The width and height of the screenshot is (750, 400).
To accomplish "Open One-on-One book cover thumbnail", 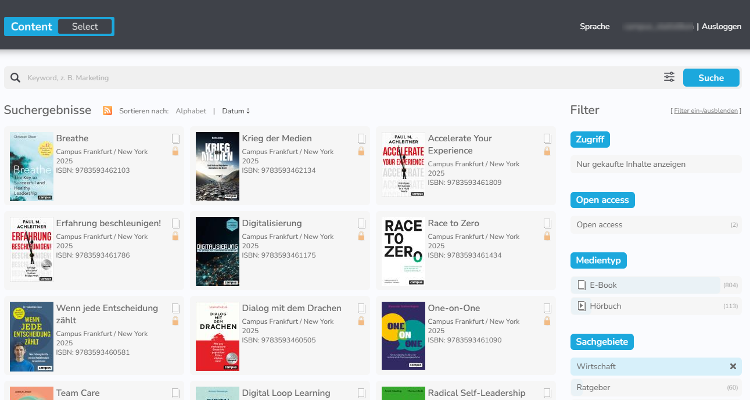I will coord(403,335).
